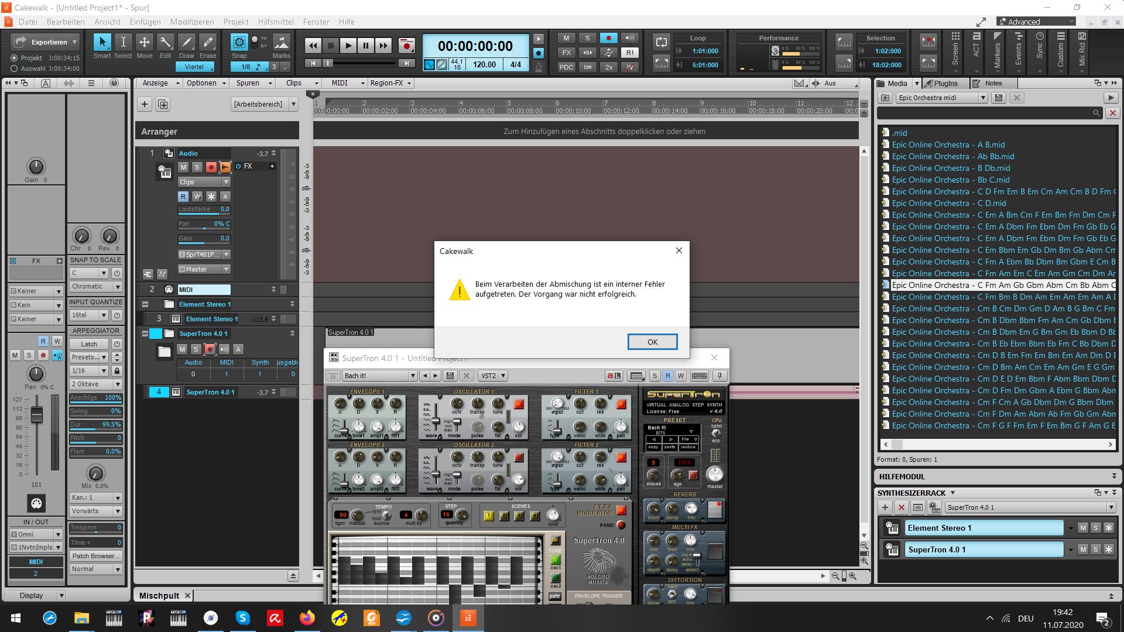Click the transport Record button
This screenshot has width=1124, height=632.
pos(406,46)
